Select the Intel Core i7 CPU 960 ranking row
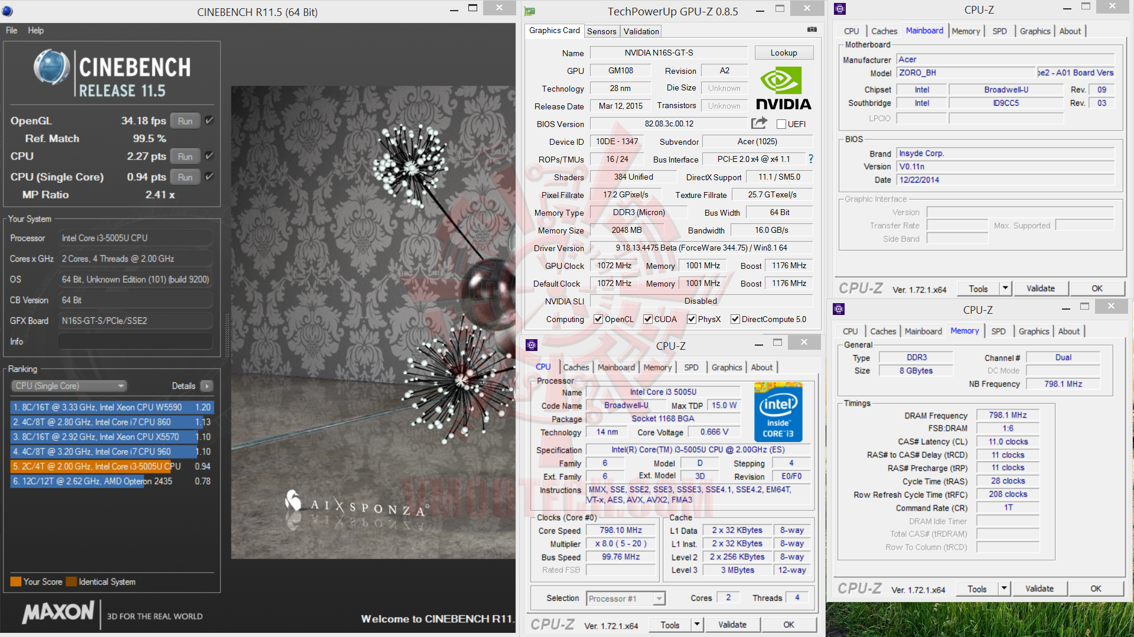The height and width of the screenshot is (637, 1134). click(x=112, y=451)
